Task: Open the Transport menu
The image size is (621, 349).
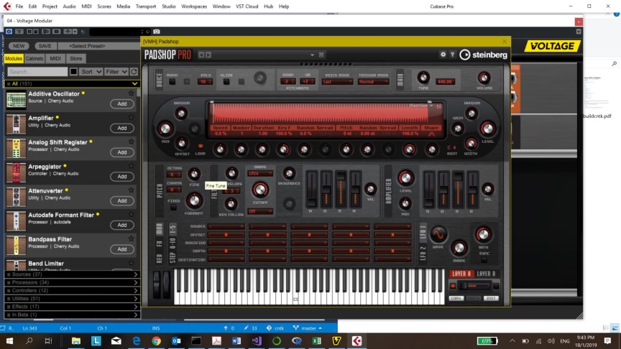Action: click(145, 6)
